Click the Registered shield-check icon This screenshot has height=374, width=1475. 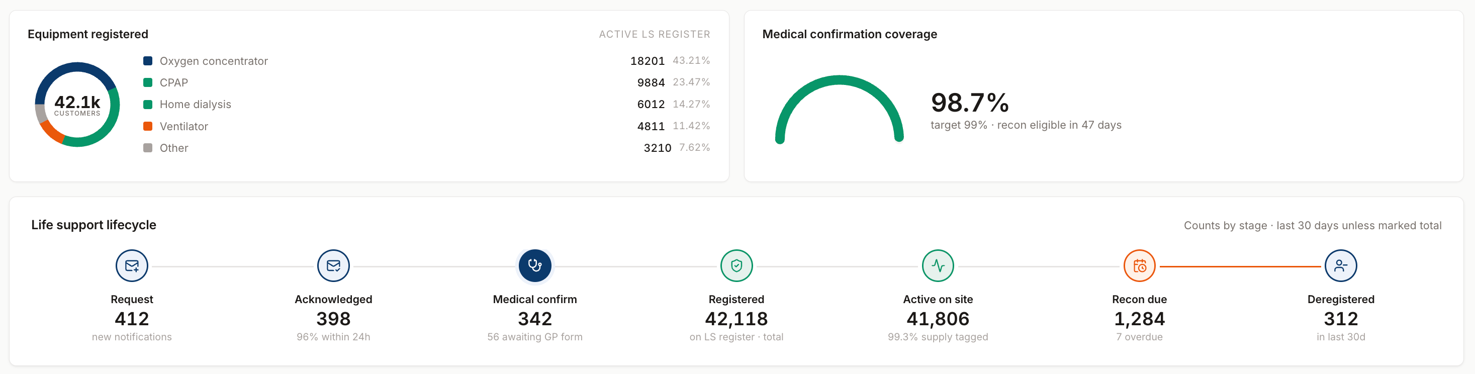736,266
